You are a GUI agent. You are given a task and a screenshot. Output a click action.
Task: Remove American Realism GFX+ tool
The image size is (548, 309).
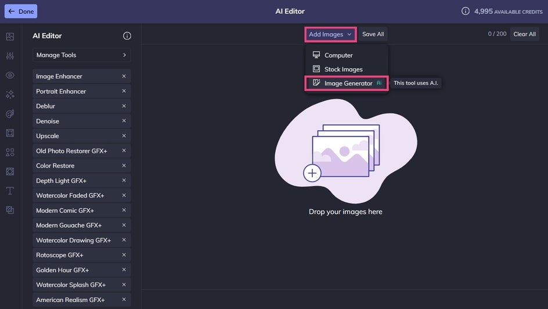tap(124, 300)
